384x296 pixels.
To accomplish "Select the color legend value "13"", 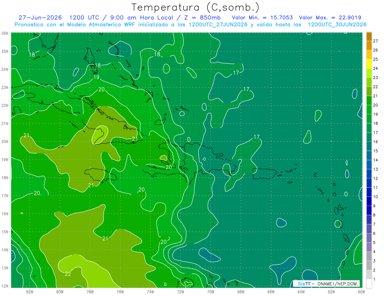I will pos(375,169).
